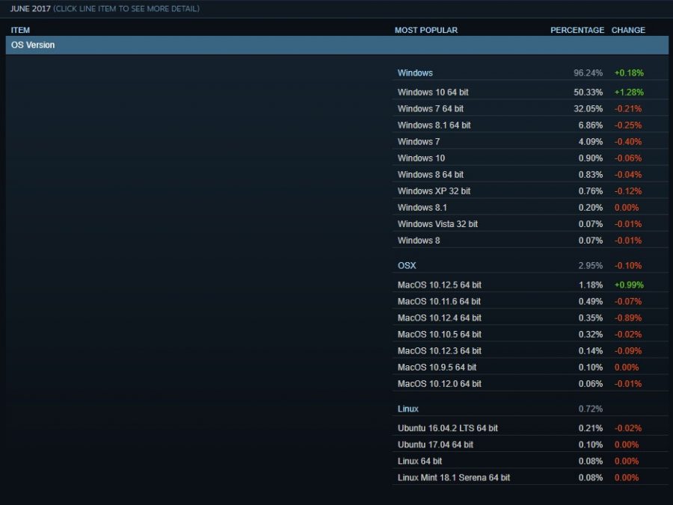Image resolution: width=673 pixels, height=505 pixels.
Task: Click the MOST POPULAR column header
Action: [x=425, y=30]
